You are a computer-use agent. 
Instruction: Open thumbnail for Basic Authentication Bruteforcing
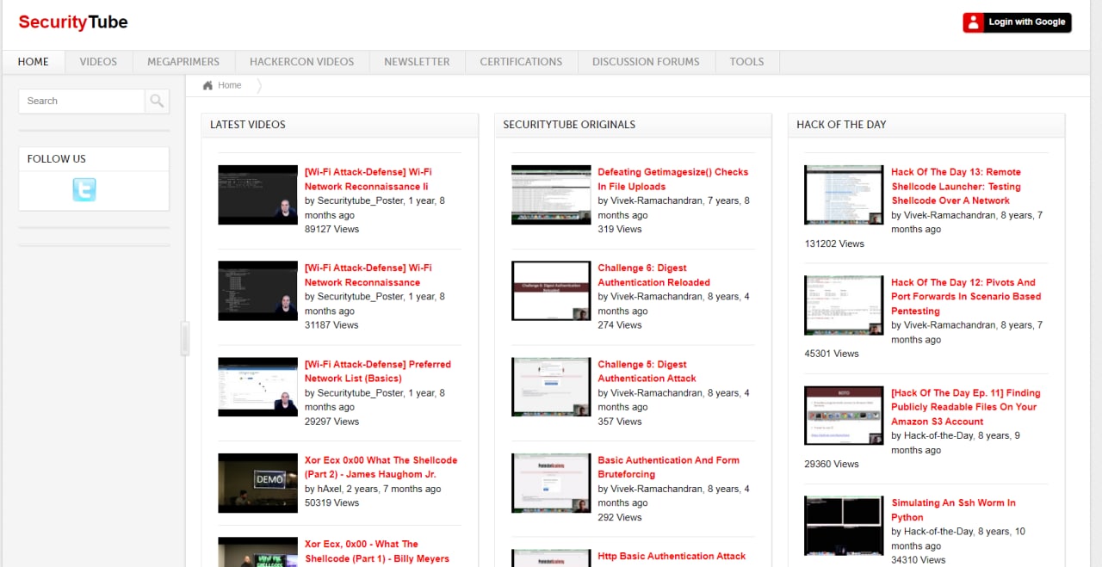point(551,484)
